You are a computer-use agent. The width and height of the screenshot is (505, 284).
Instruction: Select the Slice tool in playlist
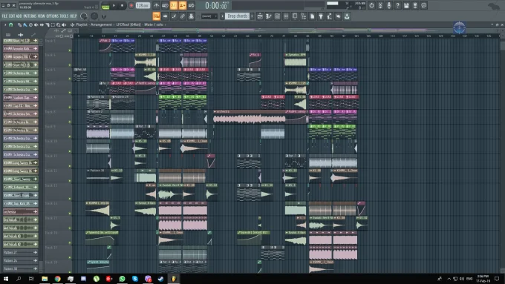48,24
